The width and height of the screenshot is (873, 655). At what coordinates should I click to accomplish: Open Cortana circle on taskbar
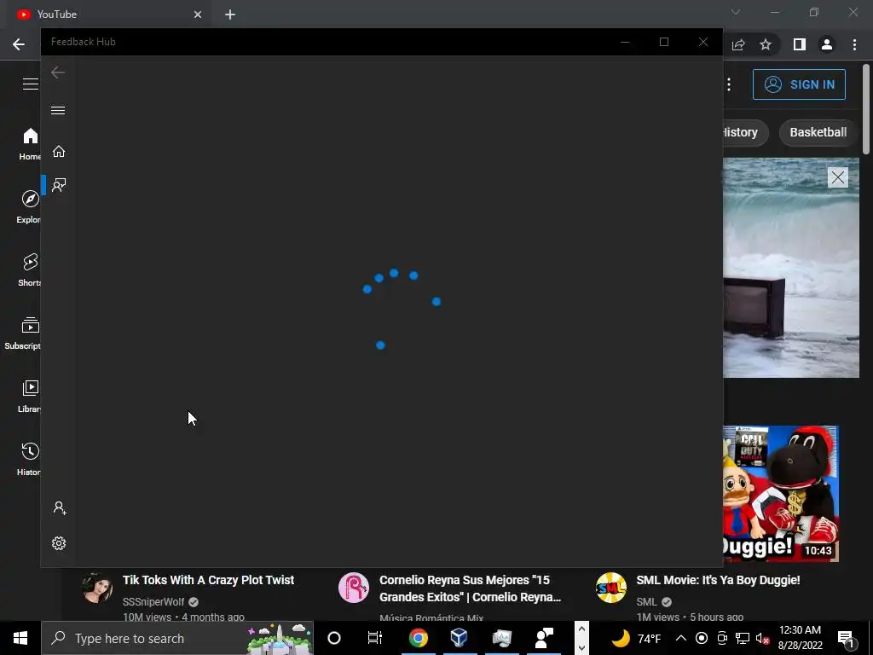click(x=334, y=638)
